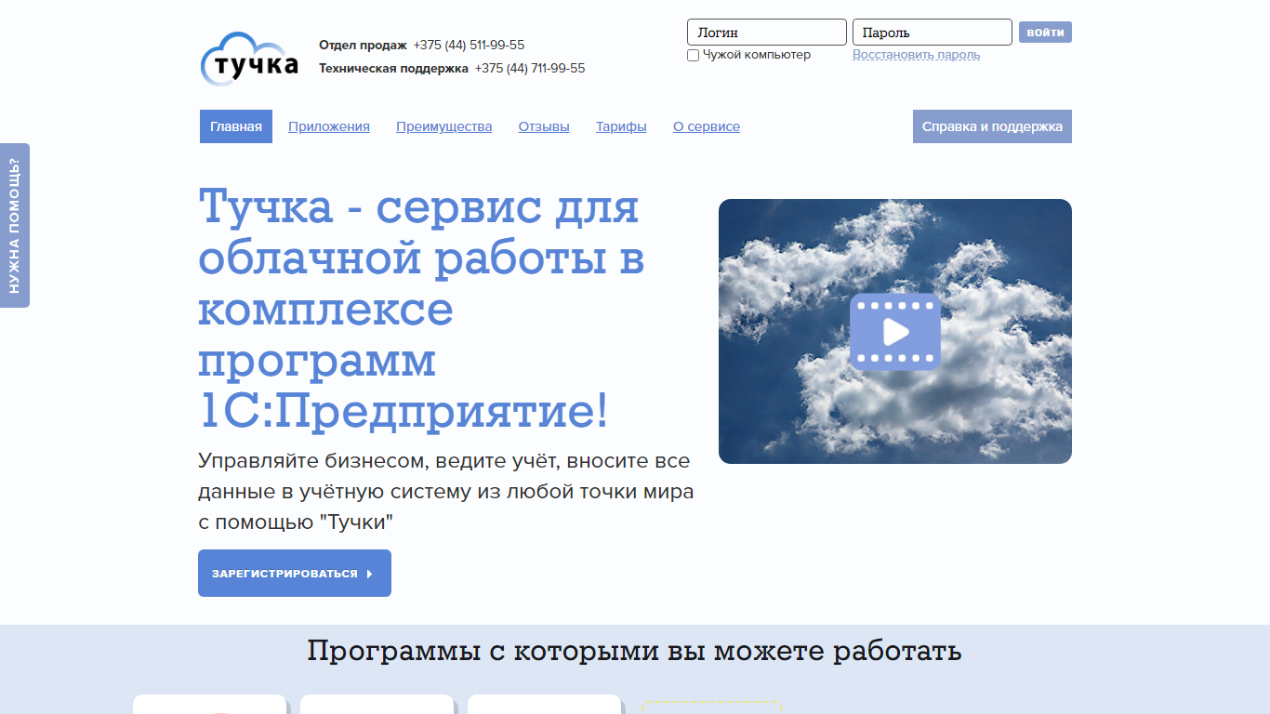The image size is (1270, 714).
Task: View the Тарифы page
Action: (x=621, y=126)
